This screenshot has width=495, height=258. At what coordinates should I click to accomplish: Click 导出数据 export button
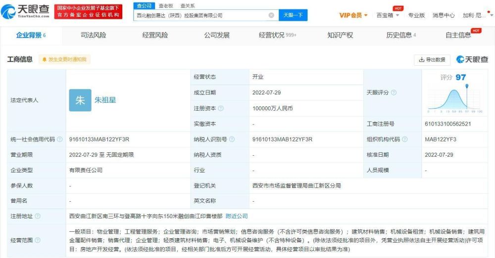432,59
